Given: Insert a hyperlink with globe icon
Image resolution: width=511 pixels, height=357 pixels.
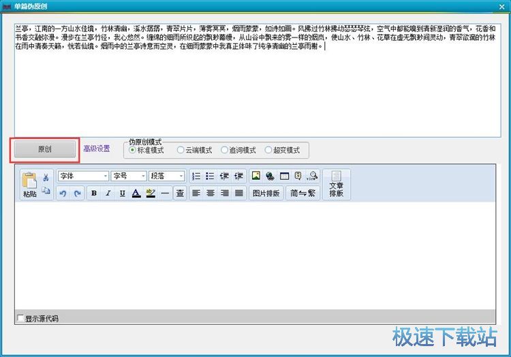Looking at the screenshot, I should click(x=270, y=176).
